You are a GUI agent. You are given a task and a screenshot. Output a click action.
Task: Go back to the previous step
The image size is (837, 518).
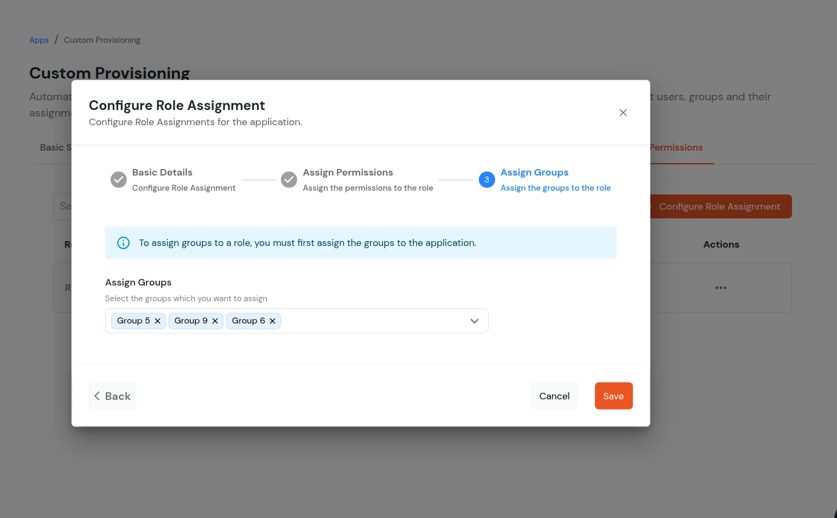[112, 396]
